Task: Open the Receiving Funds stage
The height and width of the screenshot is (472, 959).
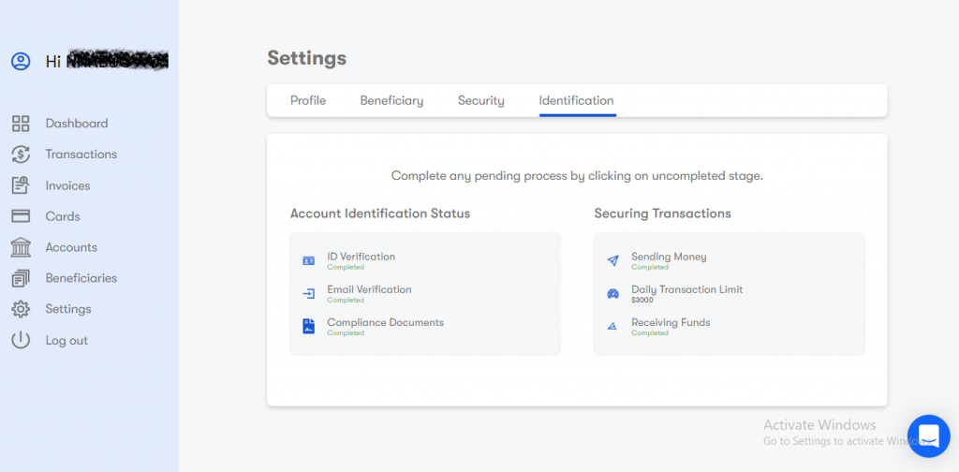Action: (x=671, y=323)
